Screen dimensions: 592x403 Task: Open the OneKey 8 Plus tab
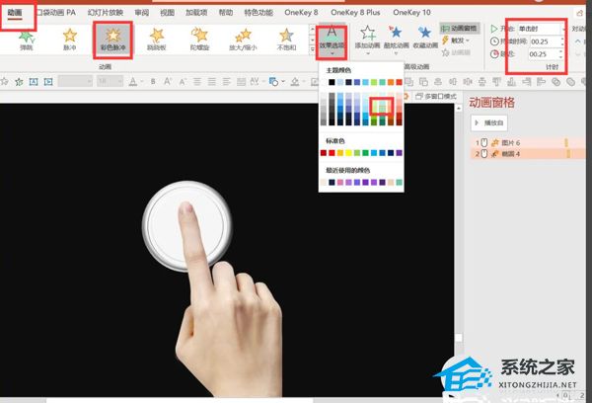coord(355,13)
